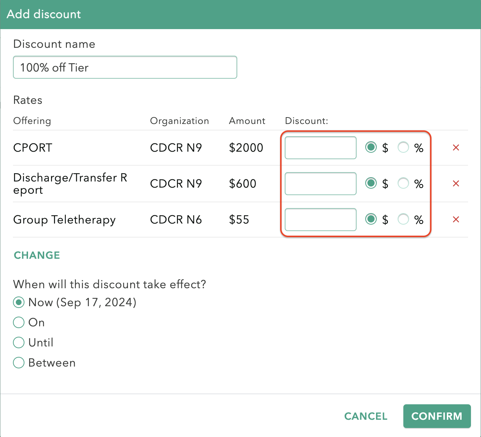Choose the On start date option

pyautogui.click(x=18, y=322)
